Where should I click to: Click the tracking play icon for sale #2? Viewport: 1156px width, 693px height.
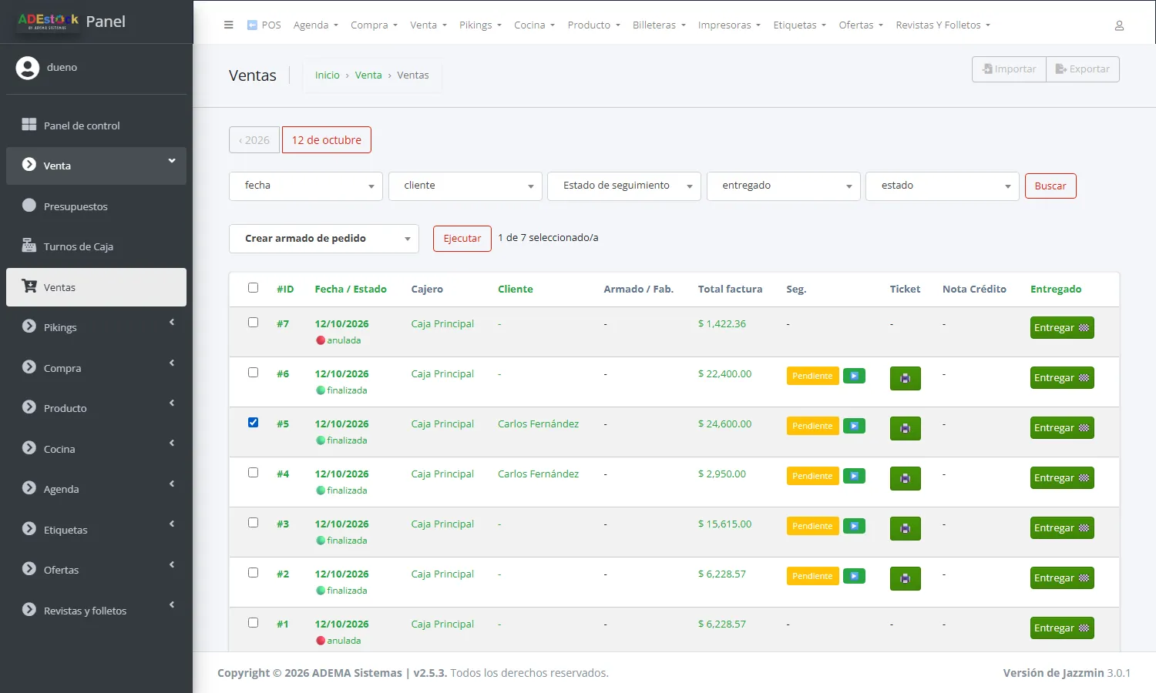854,576
